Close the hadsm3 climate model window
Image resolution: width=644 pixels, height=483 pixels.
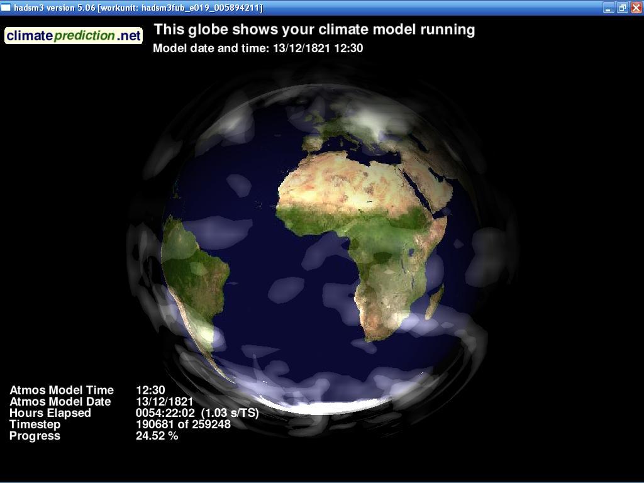click(x=636, y=8)
